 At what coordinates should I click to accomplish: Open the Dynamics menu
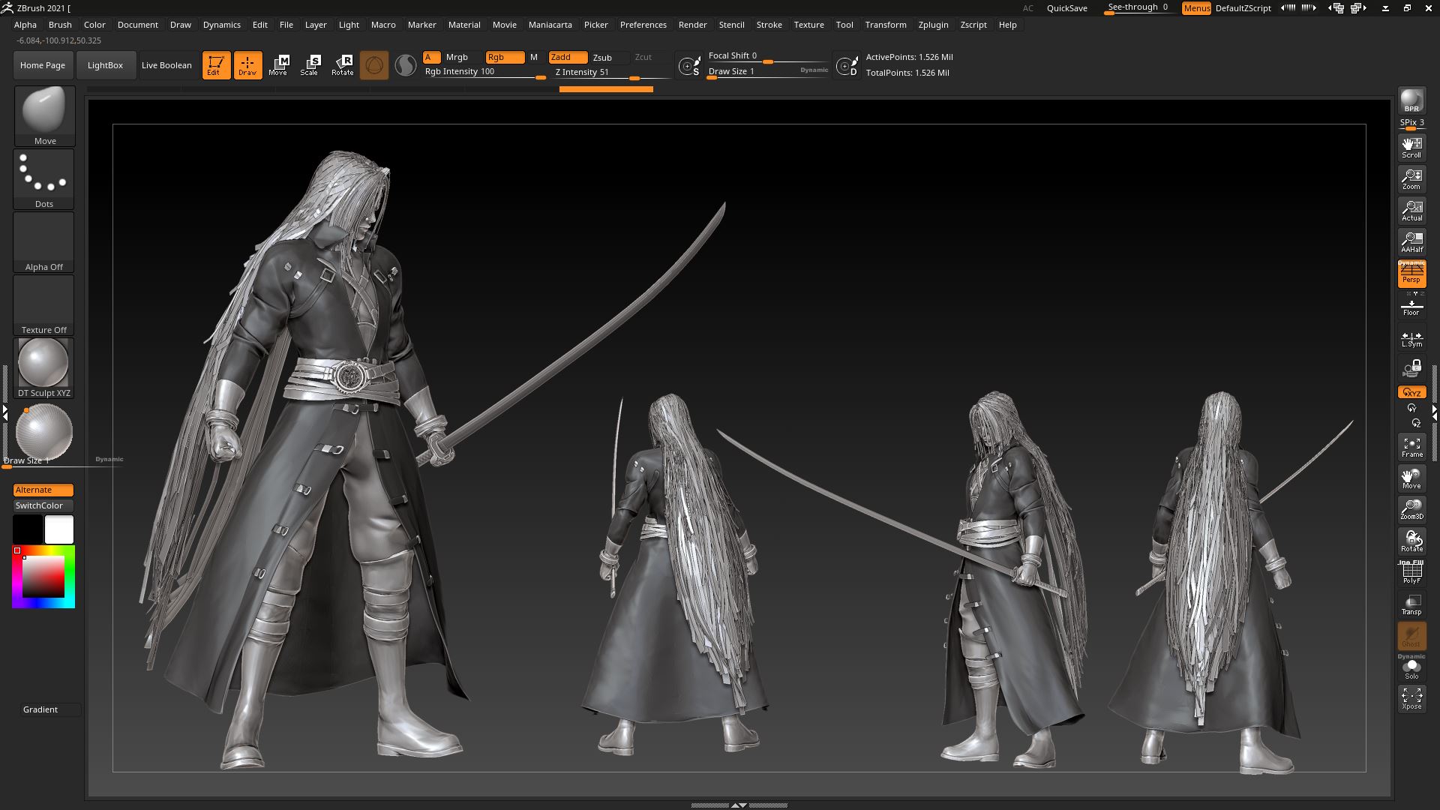point(222,25)
